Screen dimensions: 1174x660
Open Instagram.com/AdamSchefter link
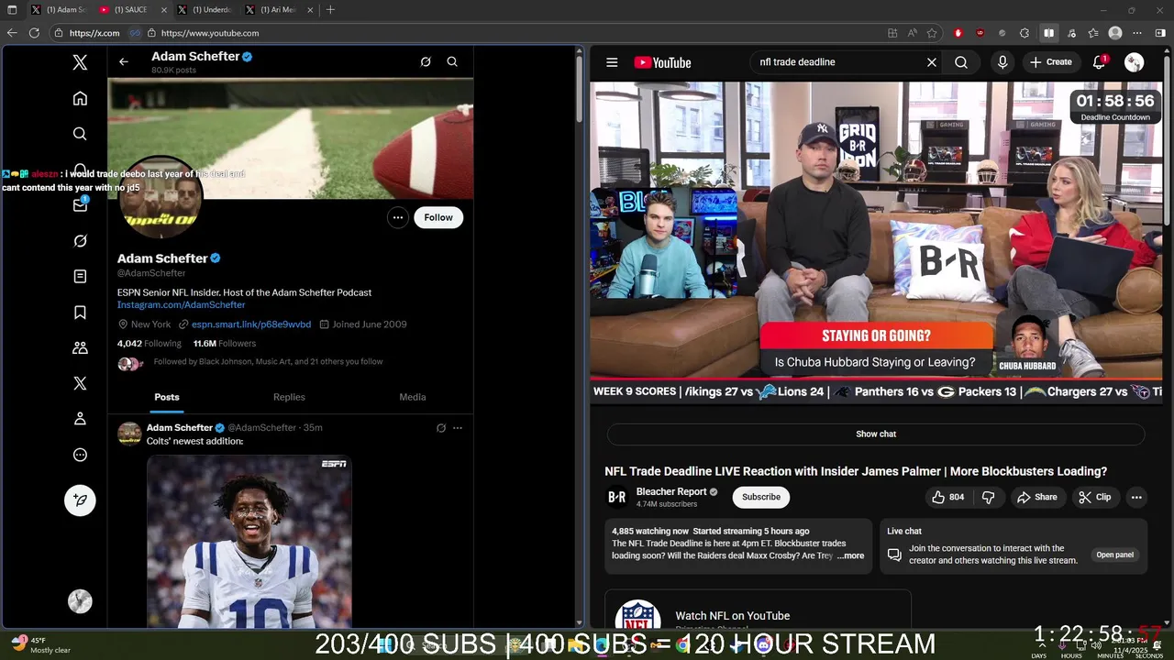click(181, 304)
